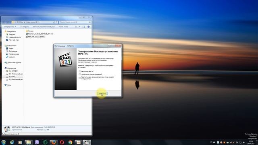Click the Explorer search box
258x145 pixels.
[x=75, y=22]
